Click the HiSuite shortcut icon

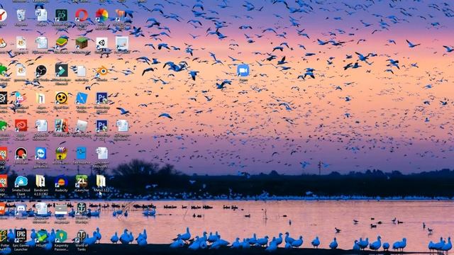point(41,236)
